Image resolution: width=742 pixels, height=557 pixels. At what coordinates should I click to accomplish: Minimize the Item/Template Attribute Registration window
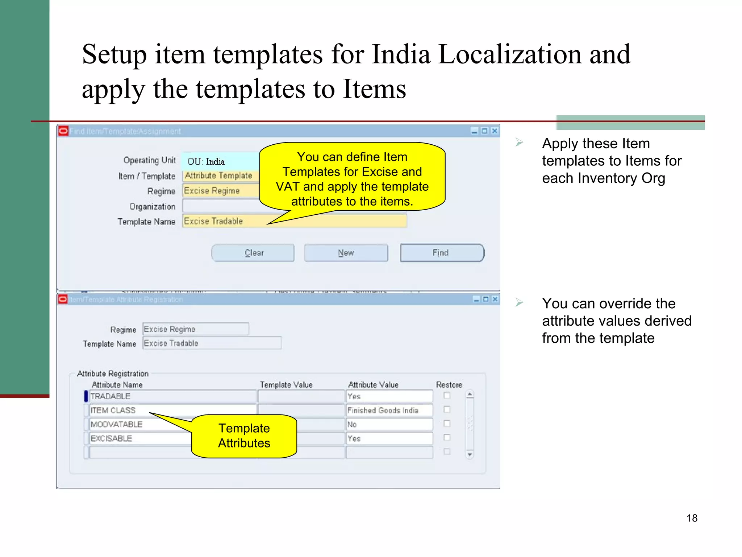click(x=477, y=299)
